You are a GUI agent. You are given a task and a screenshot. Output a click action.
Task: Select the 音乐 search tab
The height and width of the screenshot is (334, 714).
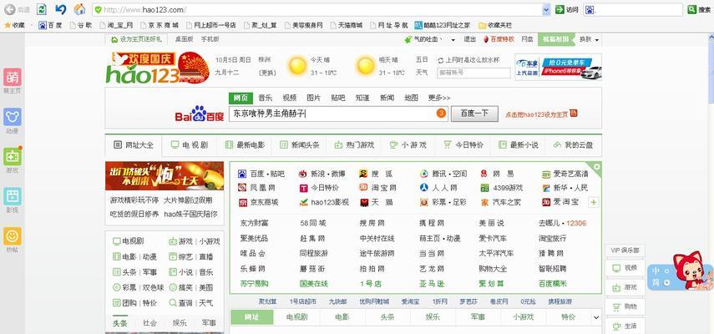[265, 98]
